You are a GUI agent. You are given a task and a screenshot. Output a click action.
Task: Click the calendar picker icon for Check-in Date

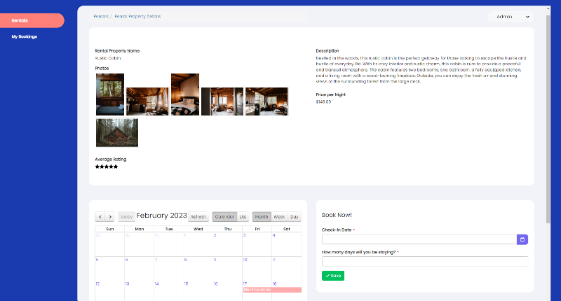coord(522,239)
